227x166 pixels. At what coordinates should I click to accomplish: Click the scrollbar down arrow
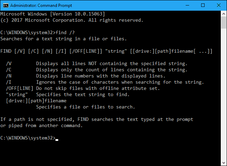click(224, 163)
